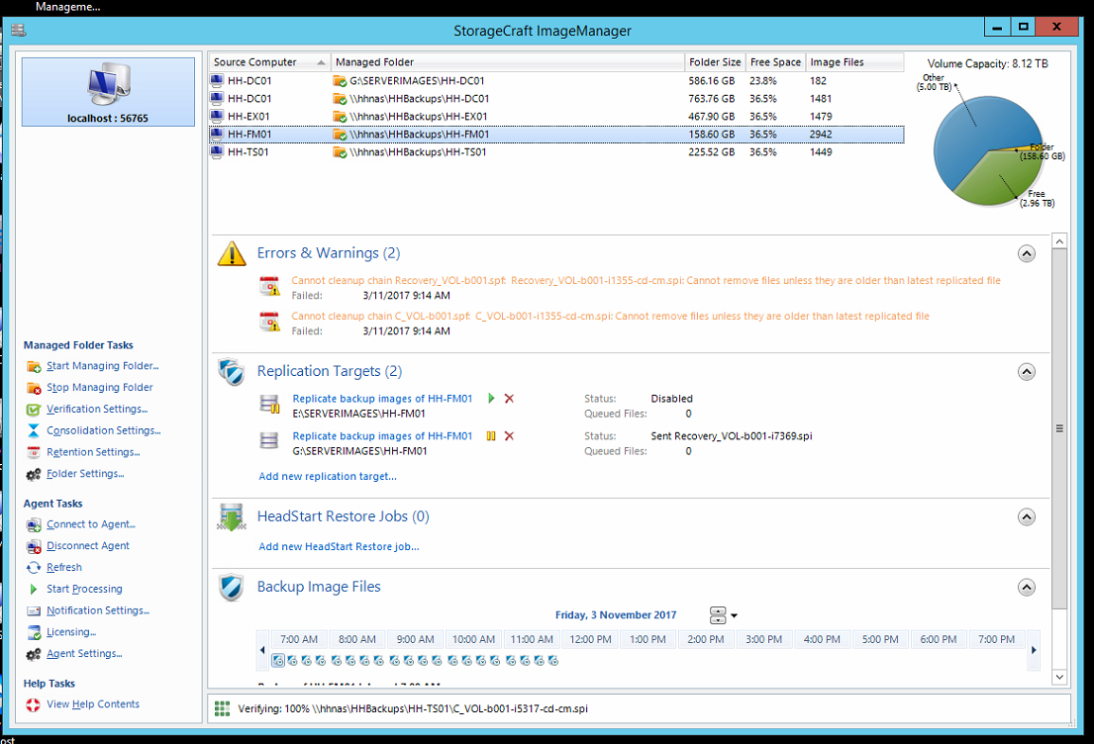This screenshot has height=744, width=1094.
Task: Collapse the HeadStart Restore Jobs section
Action: (1027, 516)
